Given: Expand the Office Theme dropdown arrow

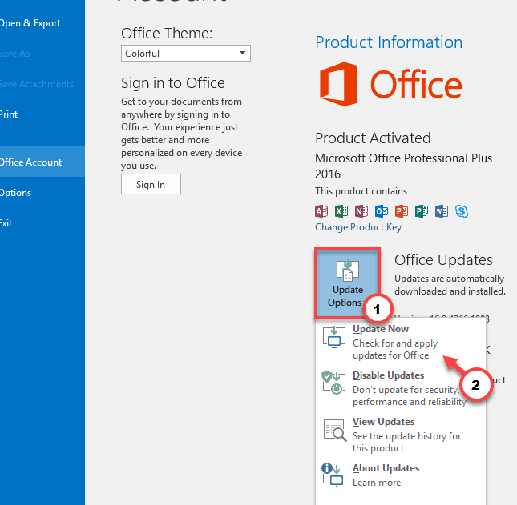Looking at the screenshot, I should coord(243,53).
